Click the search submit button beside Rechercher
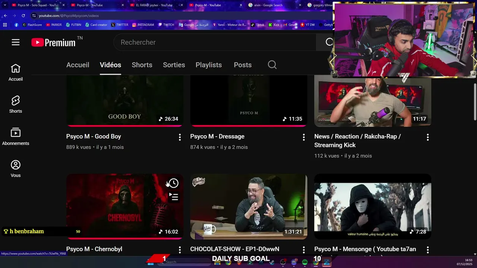Screen dimensions: 477x268 (x=329, y=42)
